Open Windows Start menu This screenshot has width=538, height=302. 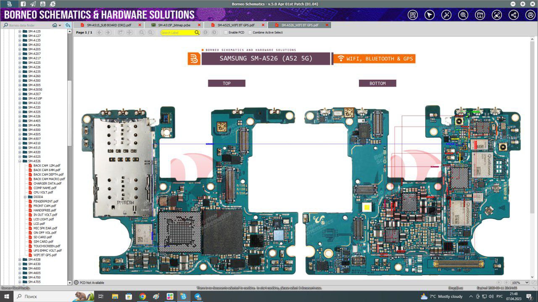pyautogui.click(x=6, y=297)
